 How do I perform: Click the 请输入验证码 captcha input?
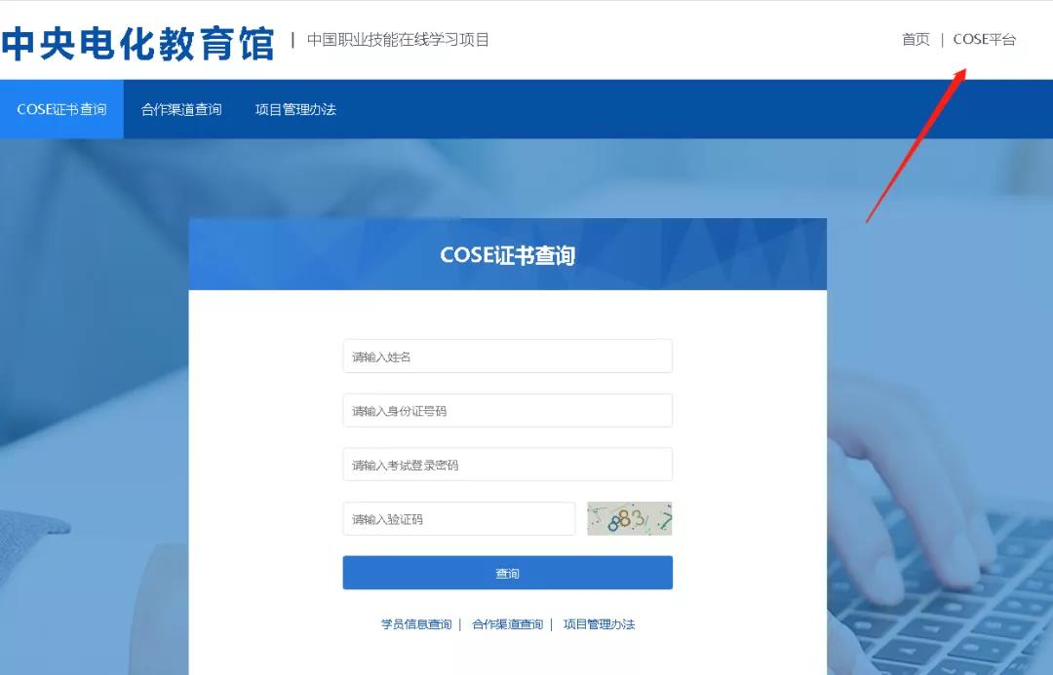pyautogui.click(x=459, y=518)
